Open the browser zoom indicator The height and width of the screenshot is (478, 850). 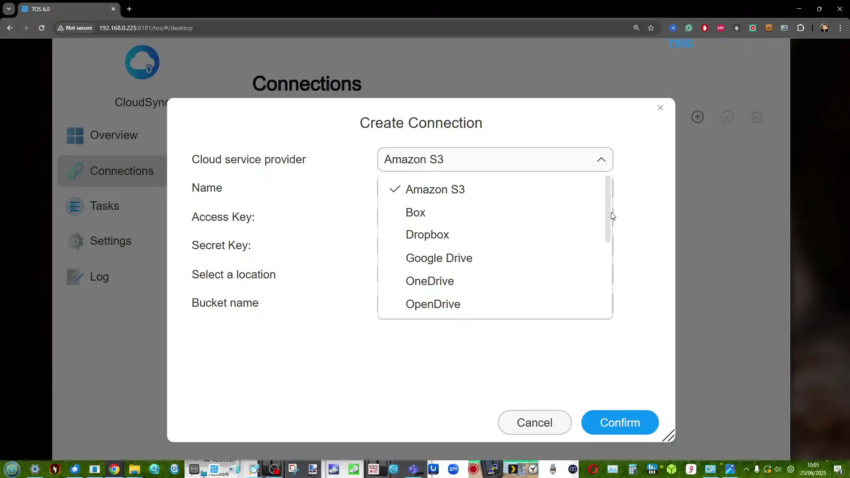[x=636, y=28]
